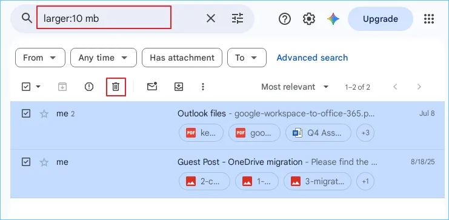Image resolution: width=449 pixels, height=220 pixels.
Task: Delete selected emails with trash icon
Action: pyautogui.click(x=116, y=87)
